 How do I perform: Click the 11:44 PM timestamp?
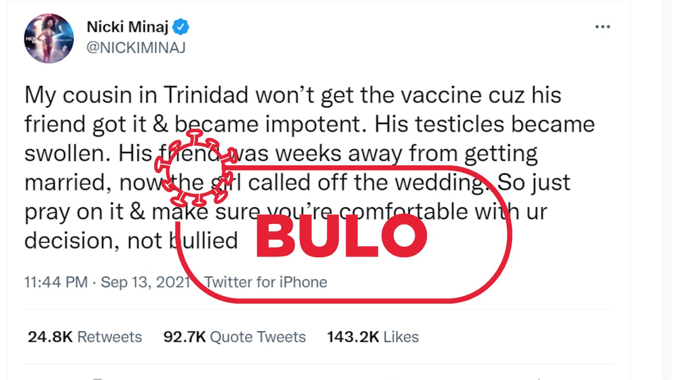click(x=56, y=281)
